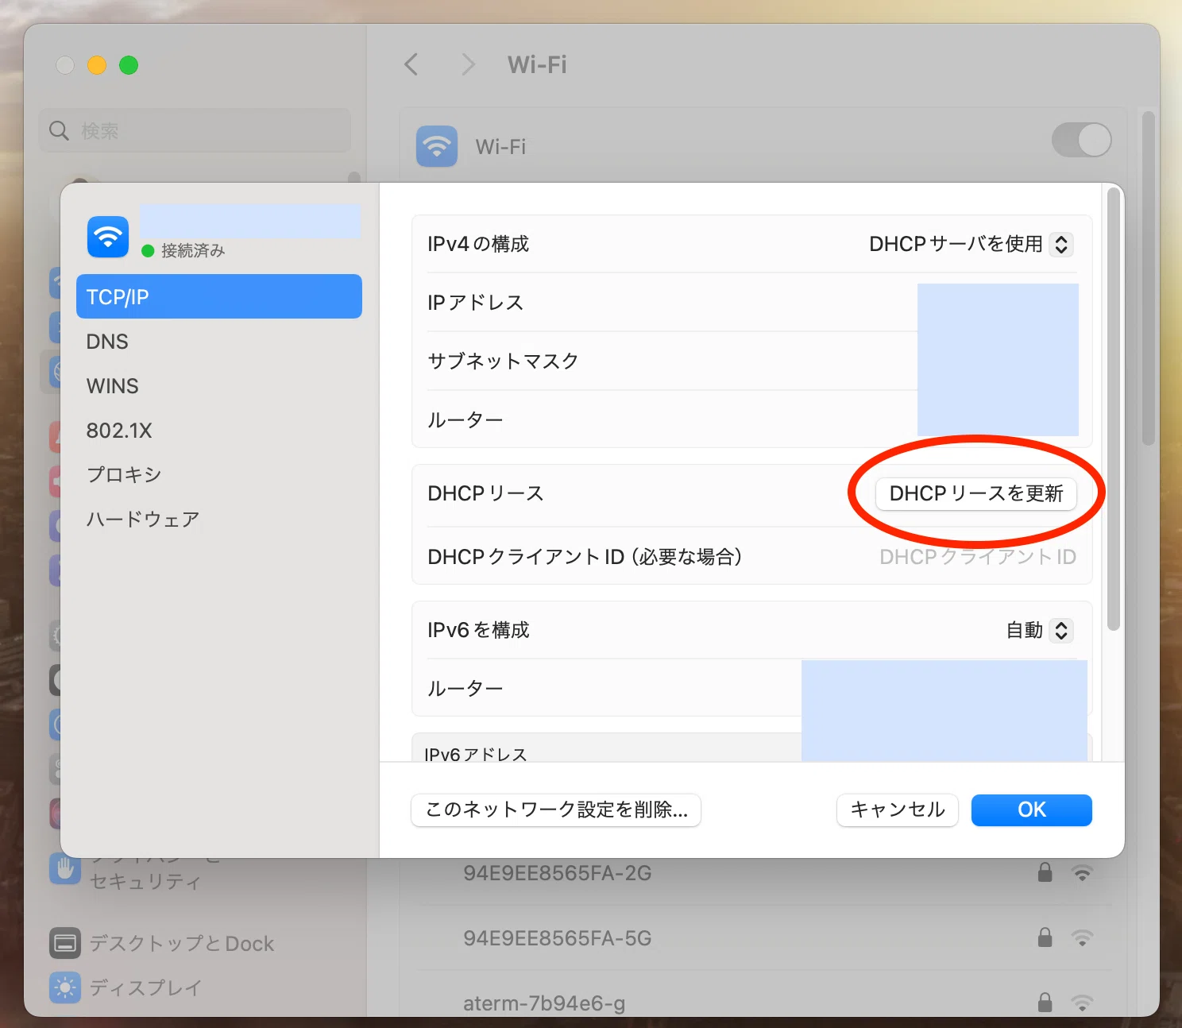1182x1028 pixels.
Task: Click the 接続済み status text
Action: [x=193, y=251]
